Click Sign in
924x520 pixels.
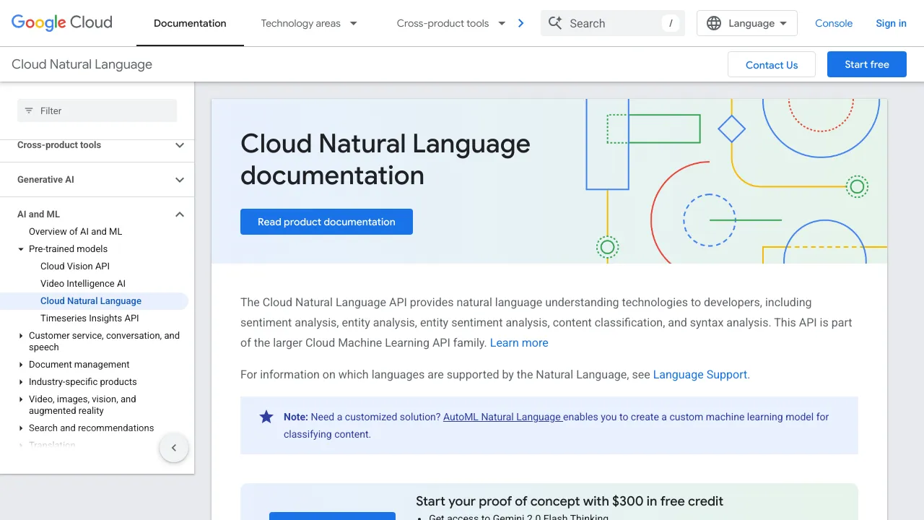891,23
